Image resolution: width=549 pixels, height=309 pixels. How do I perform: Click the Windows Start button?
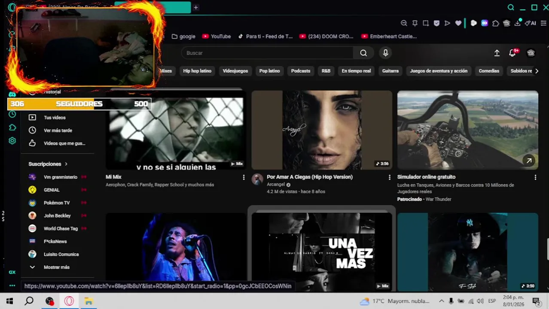point(9,301)
